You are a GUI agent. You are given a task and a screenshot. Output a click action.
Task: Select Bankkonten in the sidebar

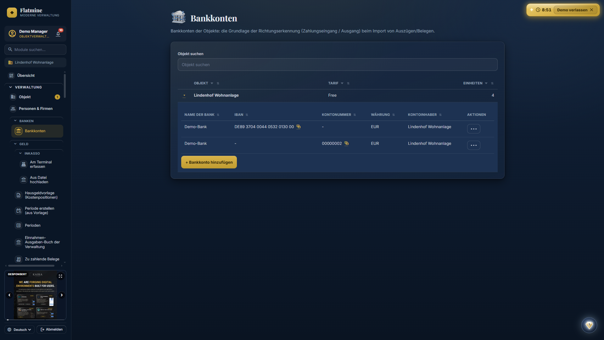[x=37, y=131]
